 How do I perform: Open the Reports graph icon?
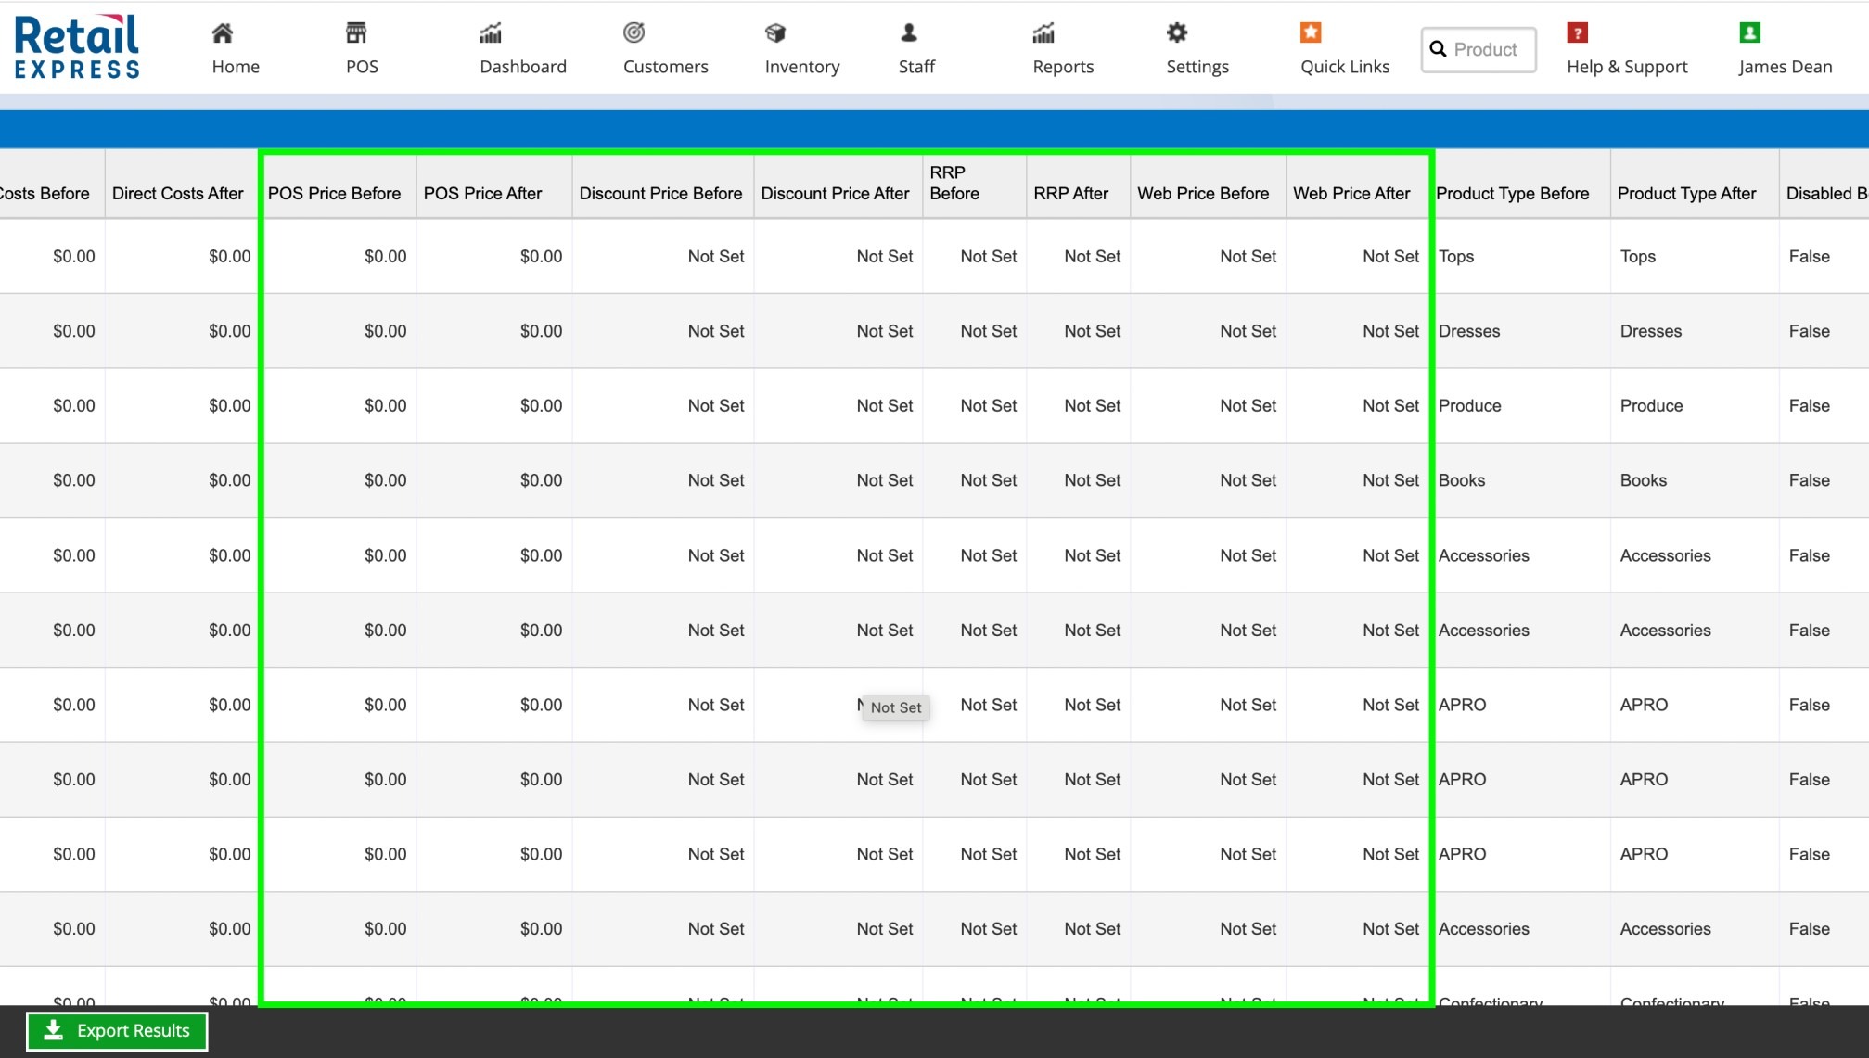1043,33
